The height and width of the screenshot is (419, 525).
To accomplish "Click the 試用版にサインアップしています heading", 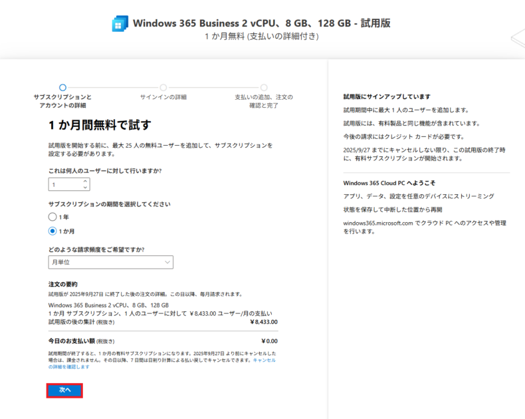I will [387, 96].
